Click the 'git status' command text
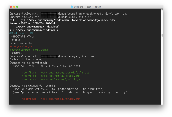This screenshot has width=172, height=117. 86,56
